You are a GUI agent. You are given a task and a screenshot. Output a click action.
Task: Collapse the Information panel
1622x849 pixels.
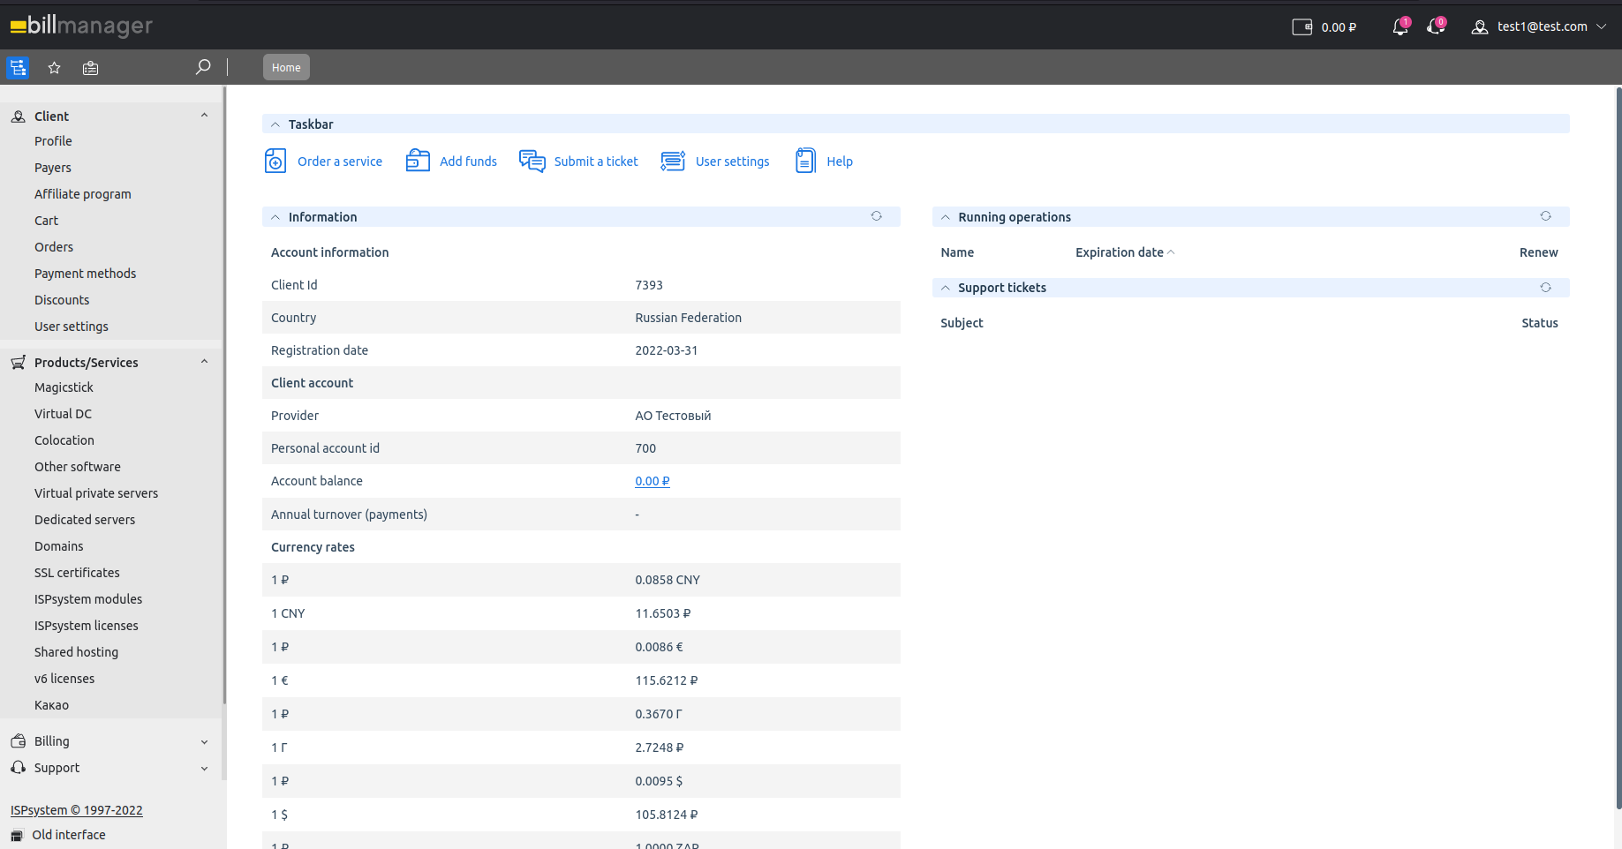(x=275, y=217)
